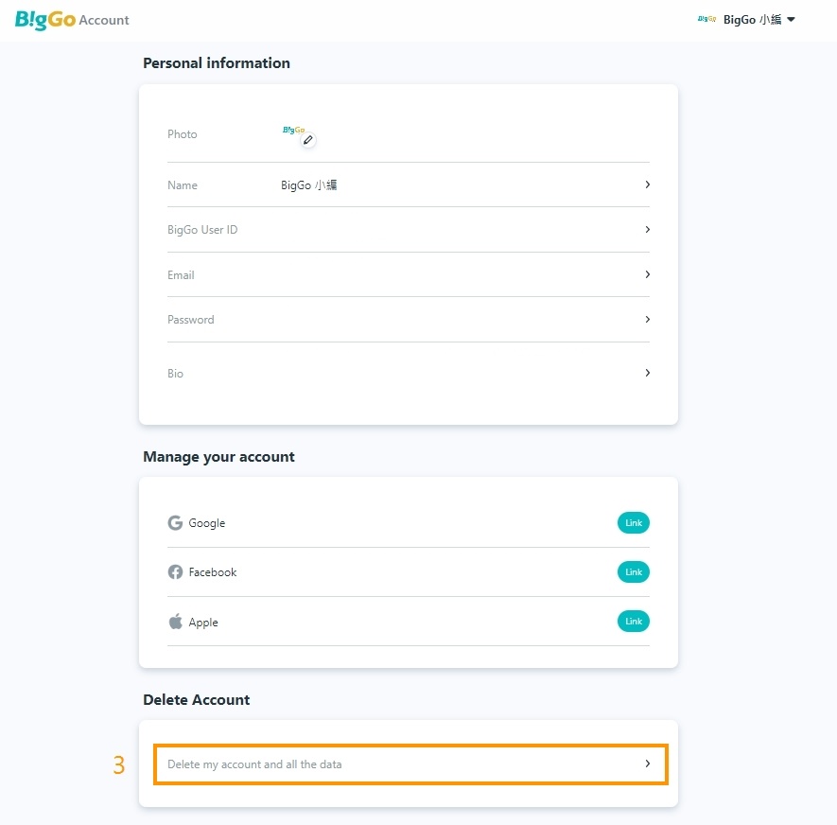This screenshot has height=825, width=837.
Task: Click the small avatar beside username in header
Action: (x=706, y=19)
